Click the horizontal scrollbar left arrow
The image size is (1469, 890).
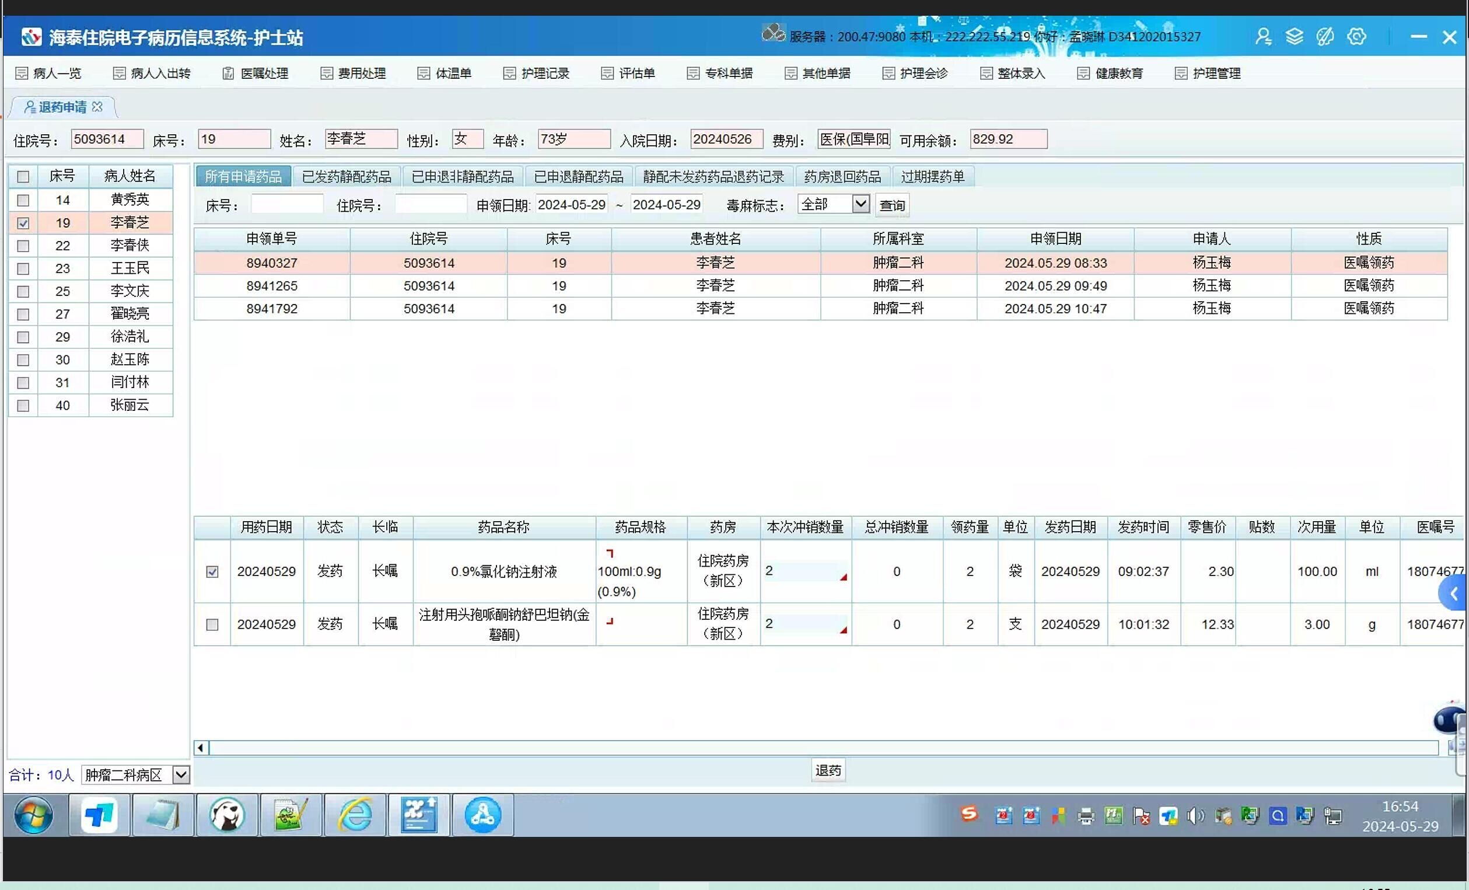[x=201, y=748]
